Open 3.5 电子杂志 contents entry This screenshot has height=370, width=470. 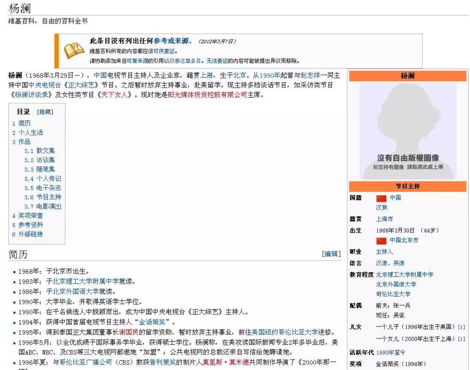[x=43, y=188]
